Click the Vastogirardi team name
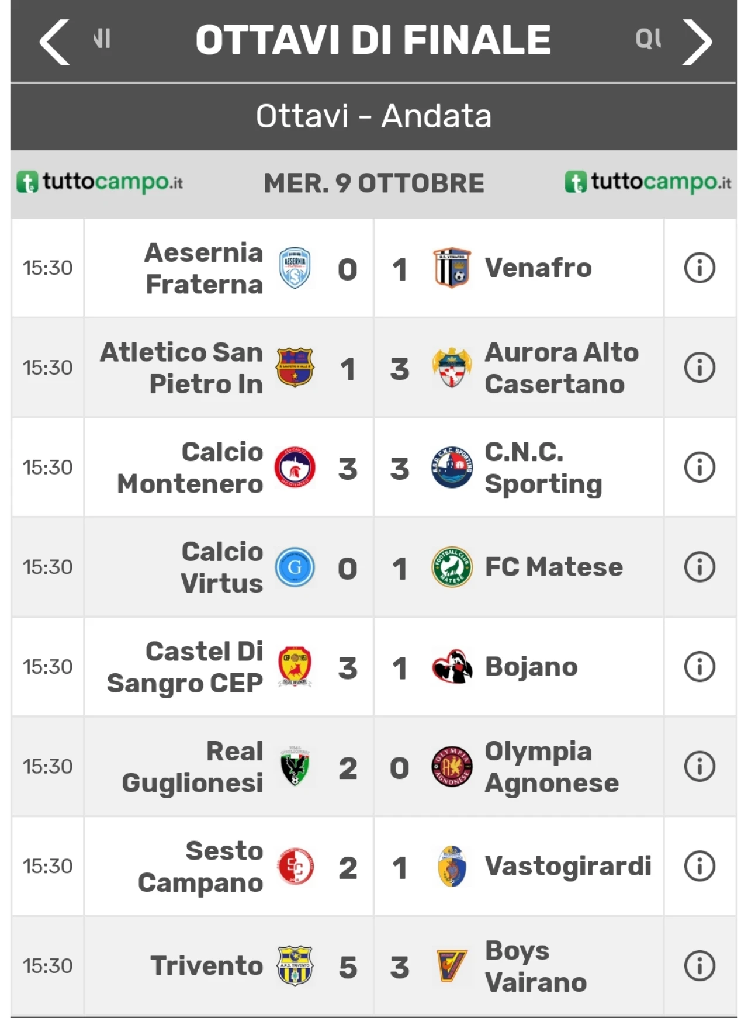748x1018 pixels. (568, 866)
